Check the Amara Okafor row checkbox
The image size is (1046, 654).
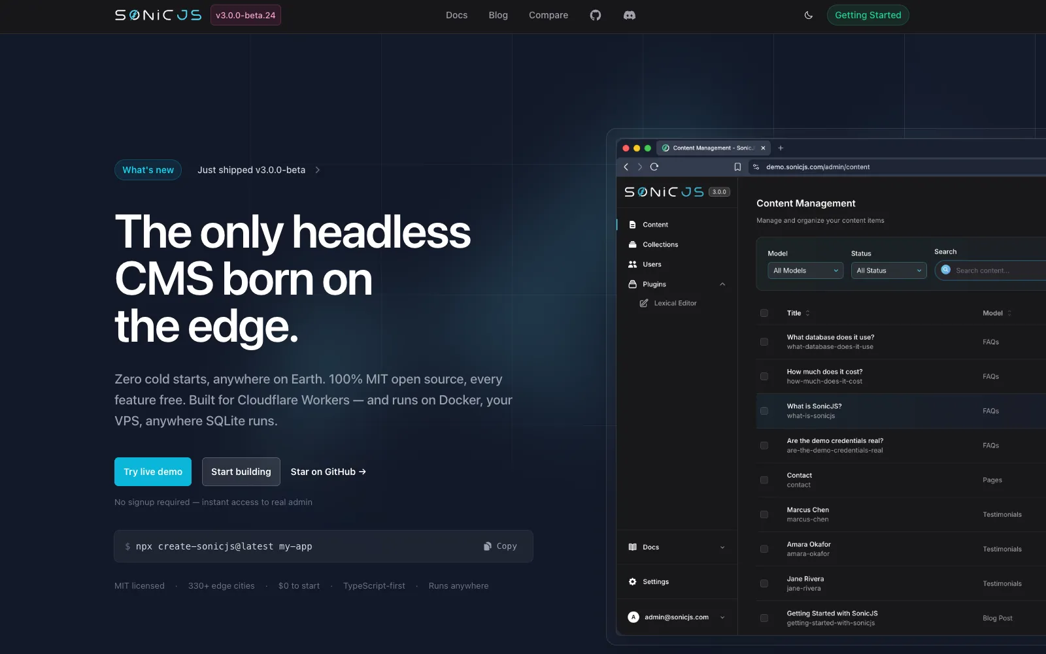764,549
